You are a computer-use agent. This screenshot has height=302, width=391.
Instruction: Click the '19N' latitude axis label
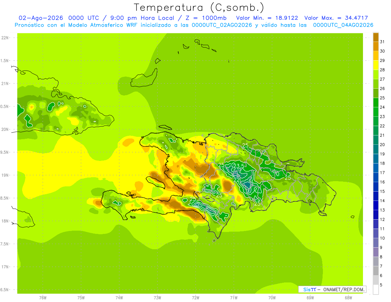pos(5,175)
